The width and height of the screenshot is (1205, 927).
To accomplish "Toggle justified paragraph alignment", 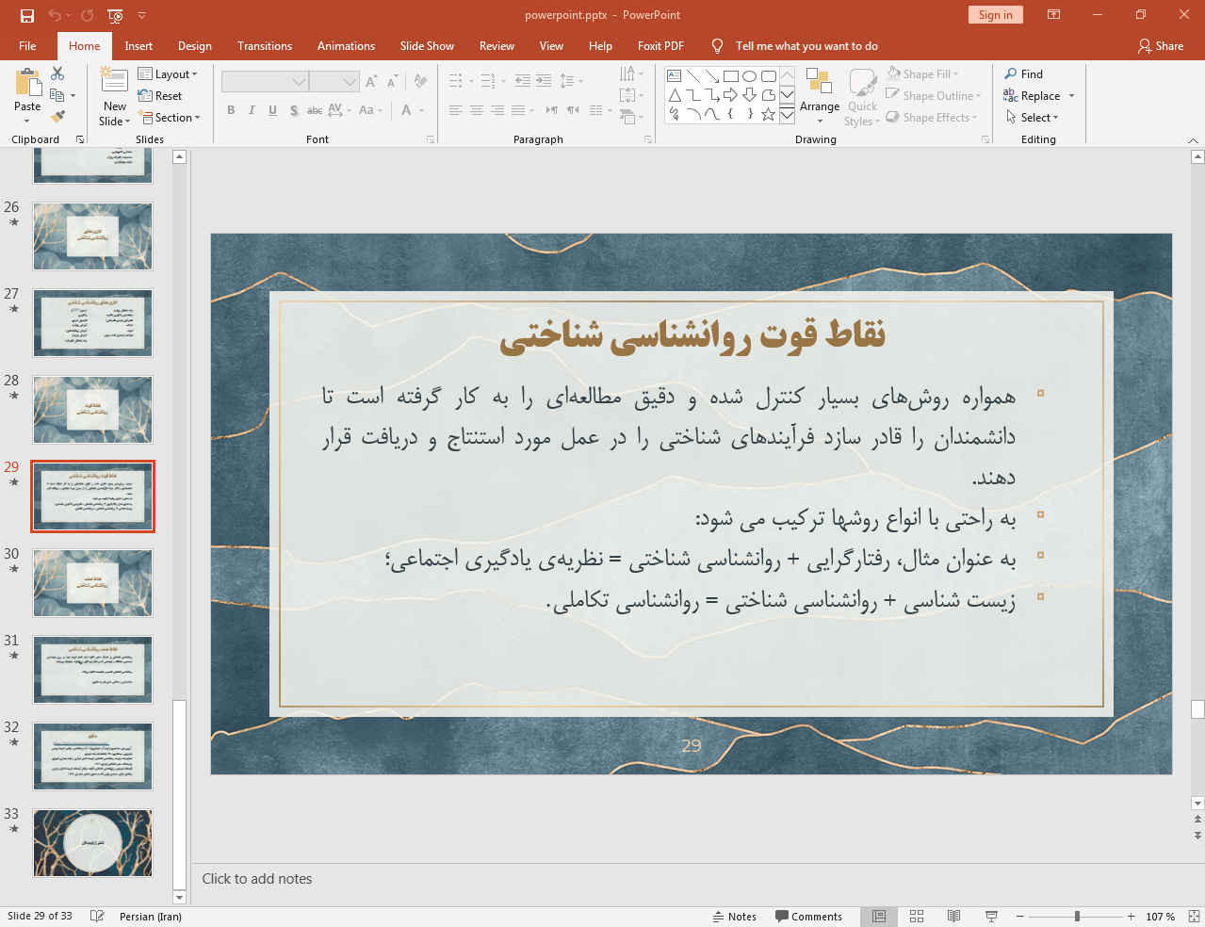I will tap(518, 110).
